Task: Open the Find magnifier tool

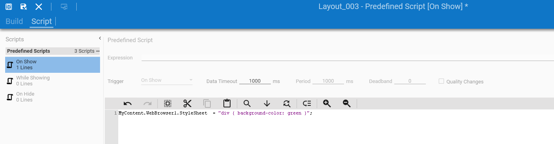Action: (x=247, y=103)
